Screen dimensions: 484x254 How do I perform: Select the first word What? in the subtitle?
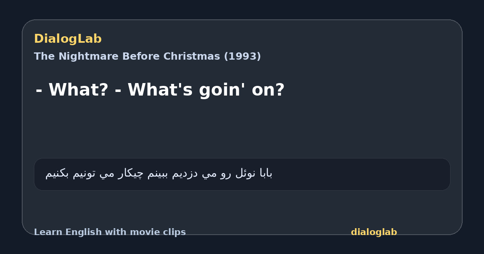click(x=78, y=90)
